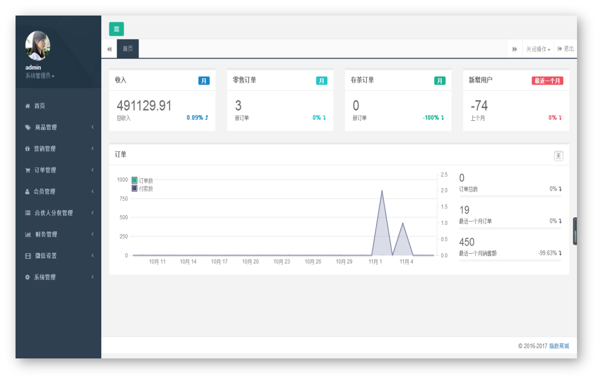Screen dimensions: 600x382
Task: Click the home icon beside 首页 in sidebar
Action: point(28,106)
